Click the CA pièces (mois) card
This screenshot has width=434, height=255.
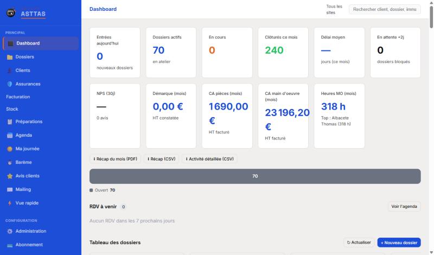click(227, 116)
